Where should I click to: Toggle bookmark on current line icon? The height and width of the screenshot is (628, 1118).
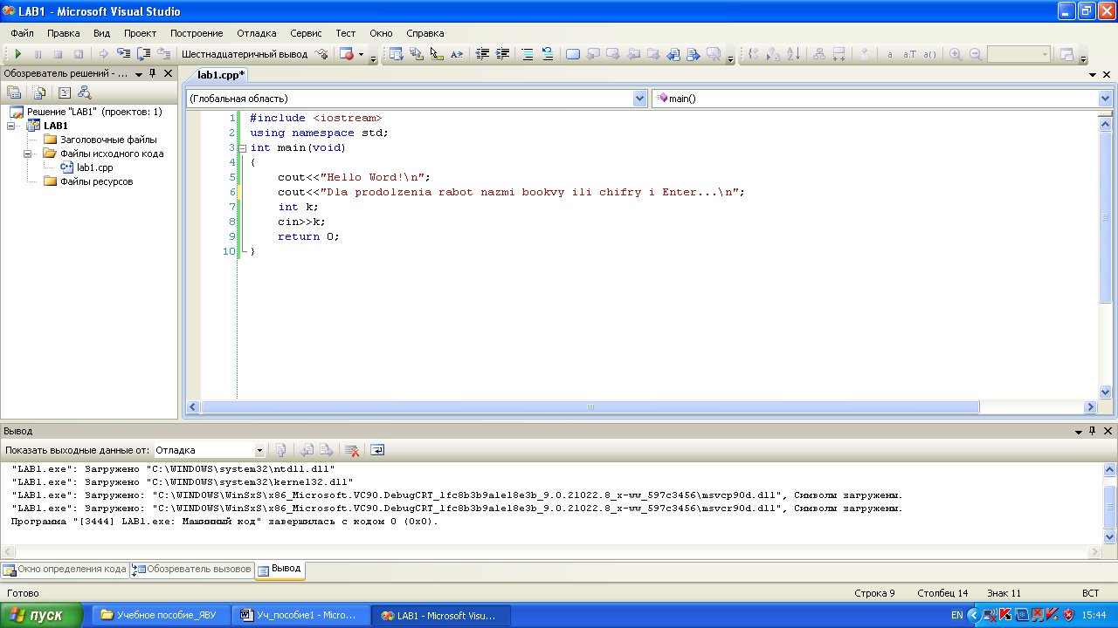point(573,54)
